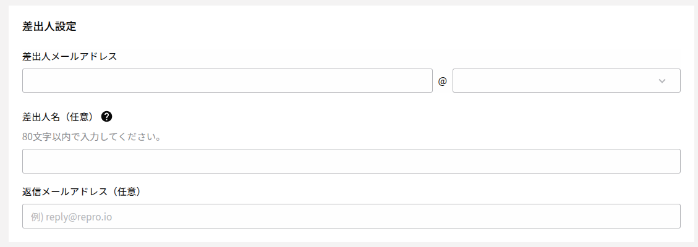This screenshot has width=698, height=247.
Task: Focus the 差出人名（任意） text field
Action: tap(351, 161)
